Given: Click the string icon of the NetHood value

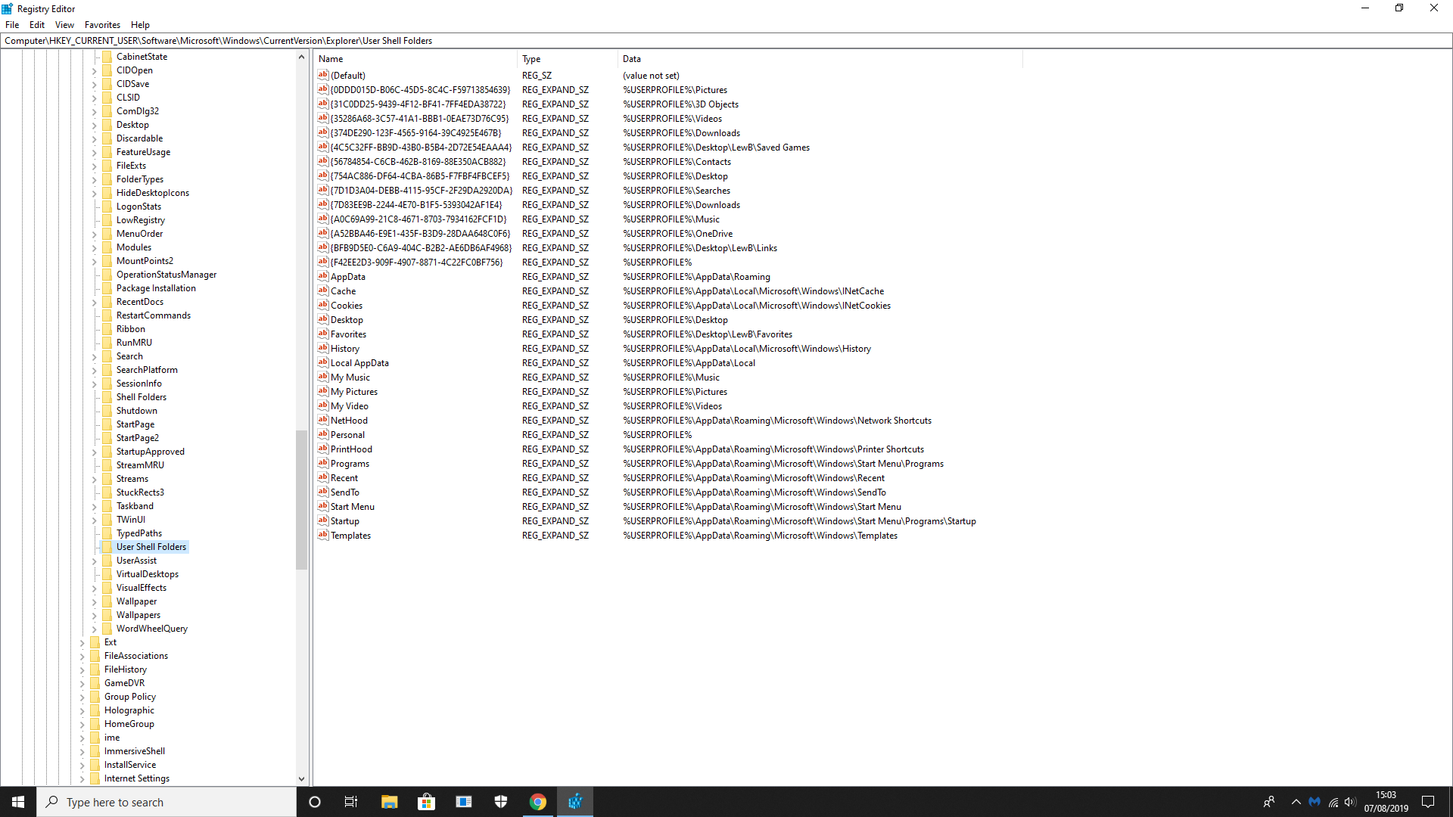Looking at the screenshot, I should [323, 420].
